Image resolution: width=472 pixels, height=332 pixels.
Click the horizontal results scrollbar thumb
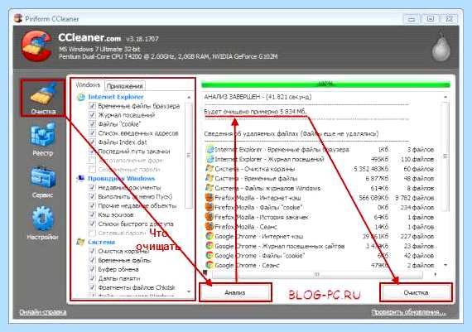pos(317,275)
